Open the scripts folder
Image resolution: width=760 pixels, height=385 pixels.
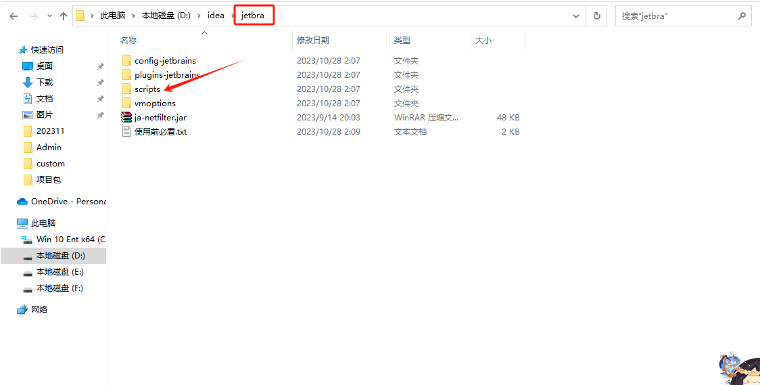point(147,89)
